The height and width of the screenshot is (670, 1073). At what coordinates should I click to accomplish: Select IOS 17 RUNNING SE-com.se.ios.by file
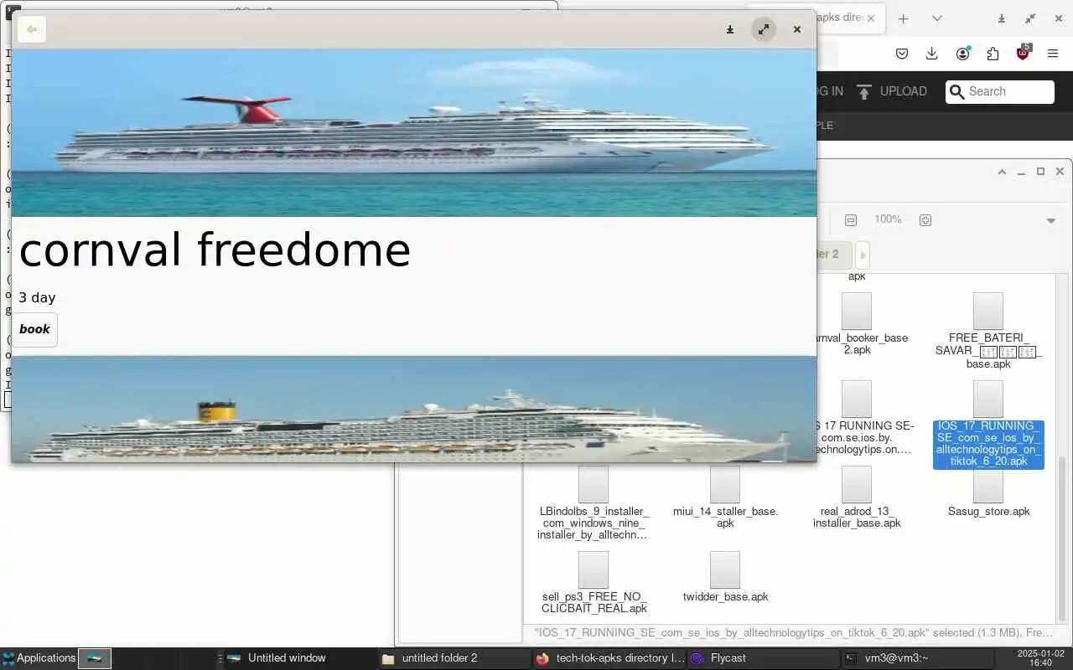[x=857, y=418]
